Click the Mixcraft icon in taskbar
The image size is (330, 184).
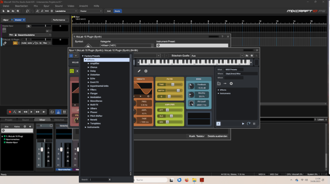(202, 180)
